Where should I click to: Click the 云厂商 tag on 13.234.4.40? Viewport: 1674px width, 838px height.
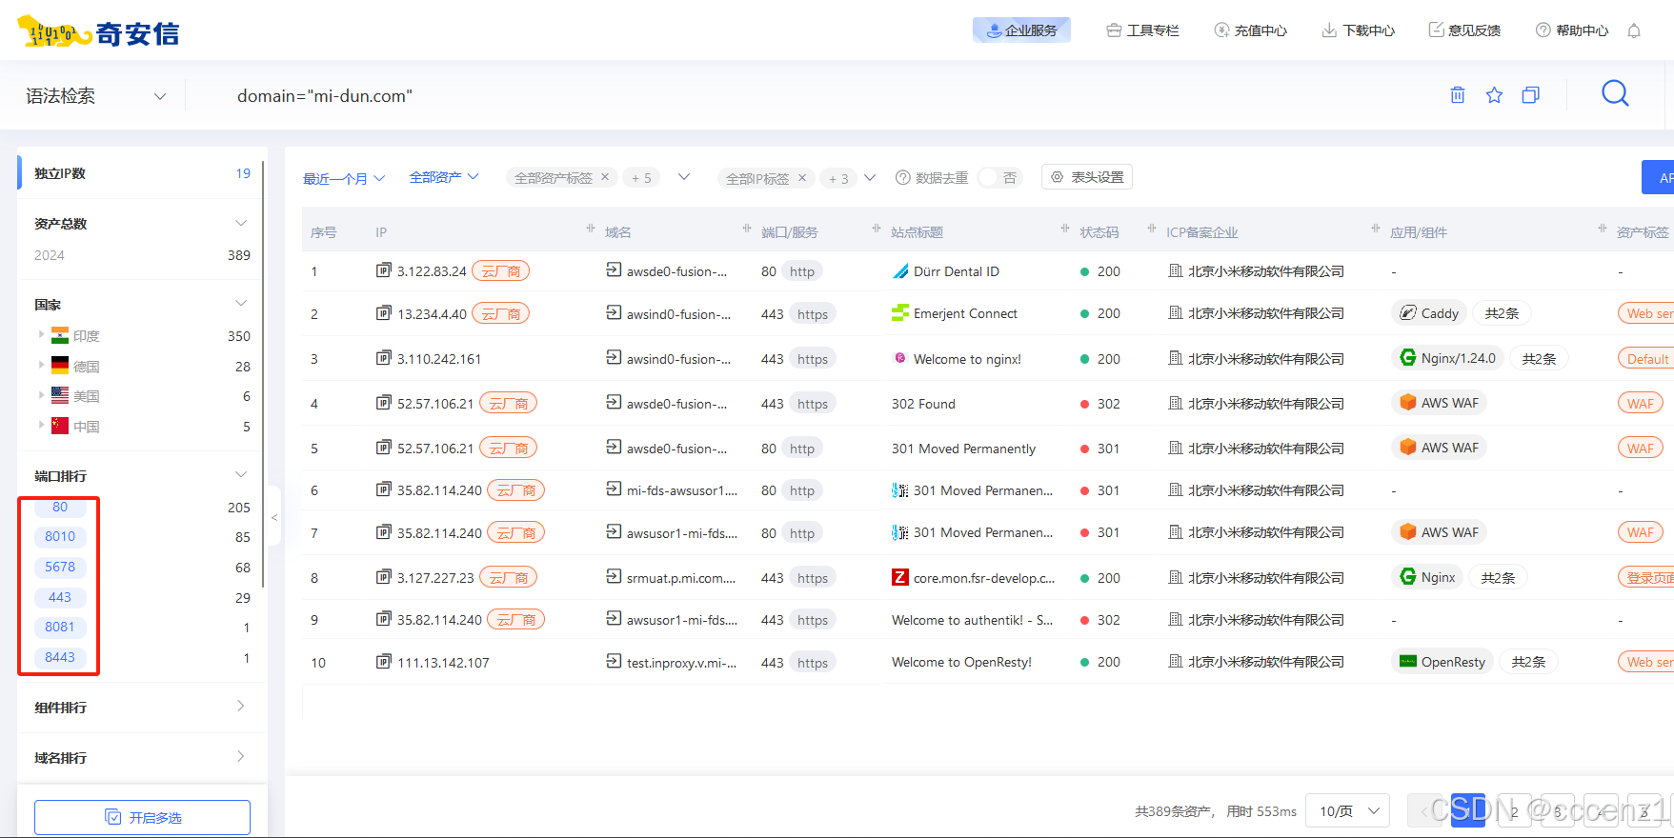pos(501,313)
